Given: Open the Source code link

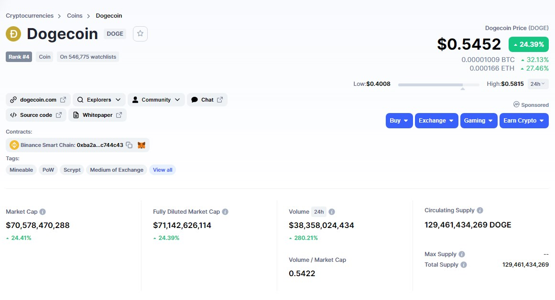Looking at the screenshot, I should (36, 115).
